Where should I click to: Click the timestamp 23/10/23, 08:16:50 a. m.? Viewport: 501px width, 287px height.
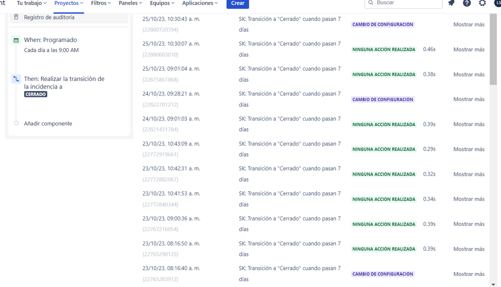[171, 243]
